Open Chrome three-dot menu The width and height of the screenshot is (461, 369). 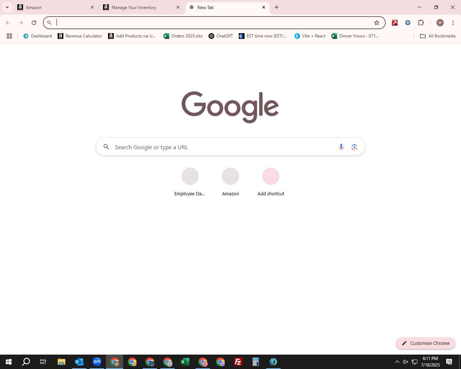coord(453,23)
